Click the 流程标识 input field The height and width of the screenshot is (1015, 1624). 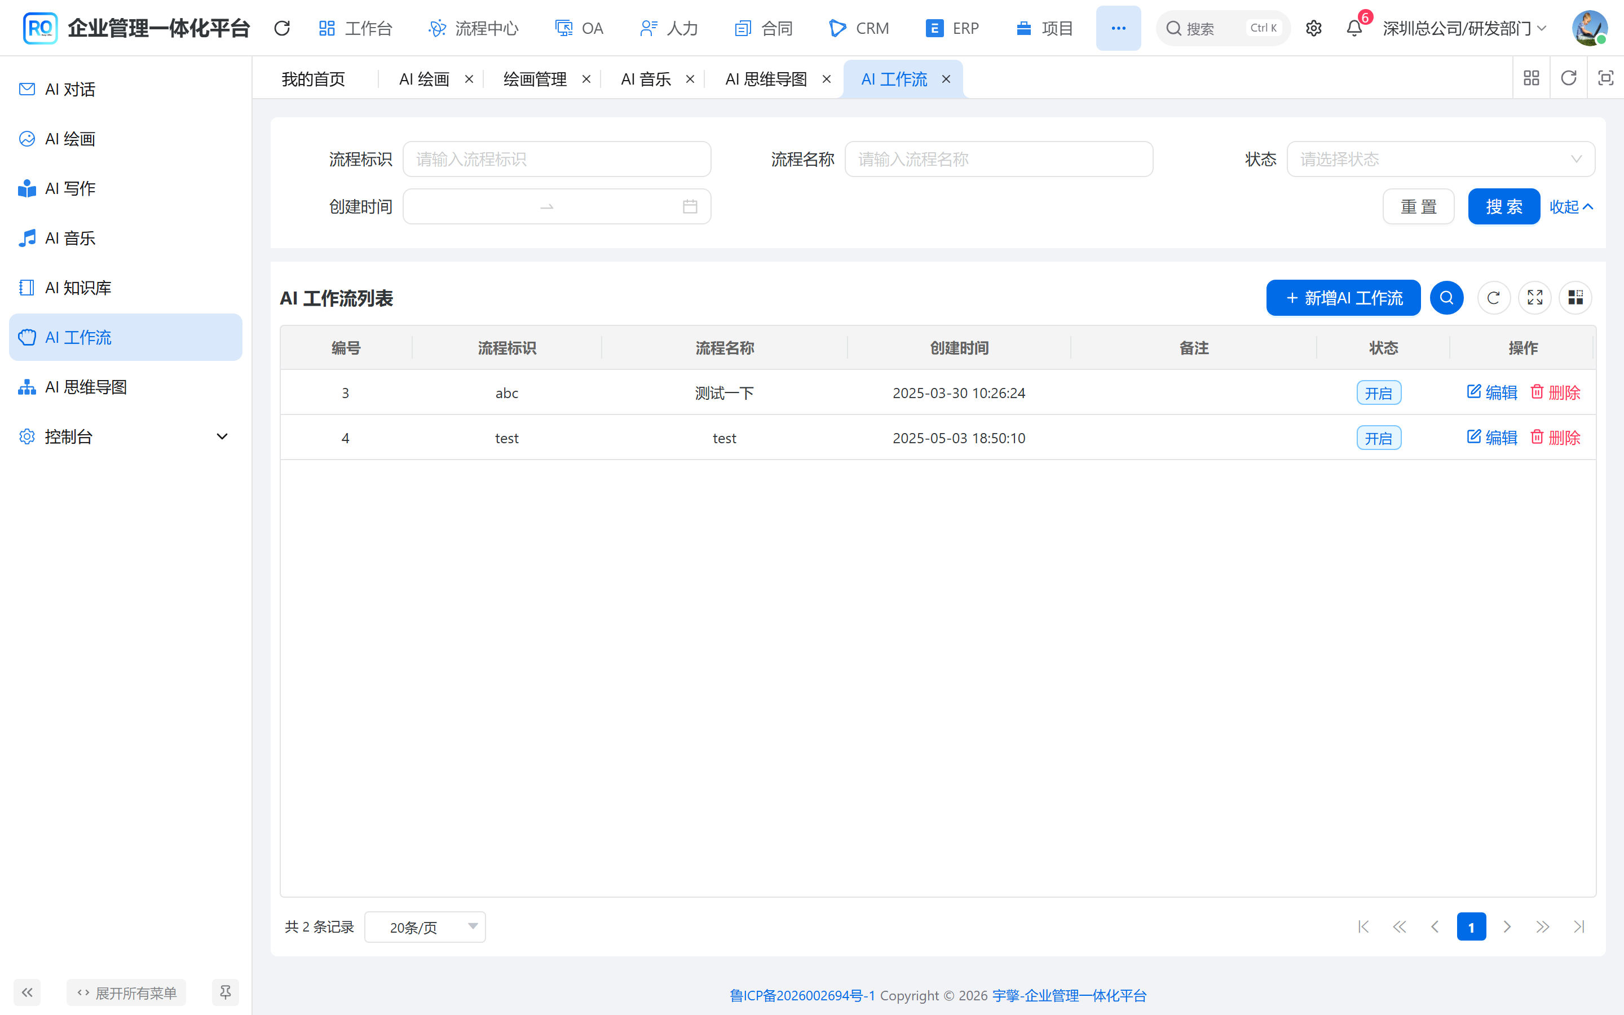point(557,159)
